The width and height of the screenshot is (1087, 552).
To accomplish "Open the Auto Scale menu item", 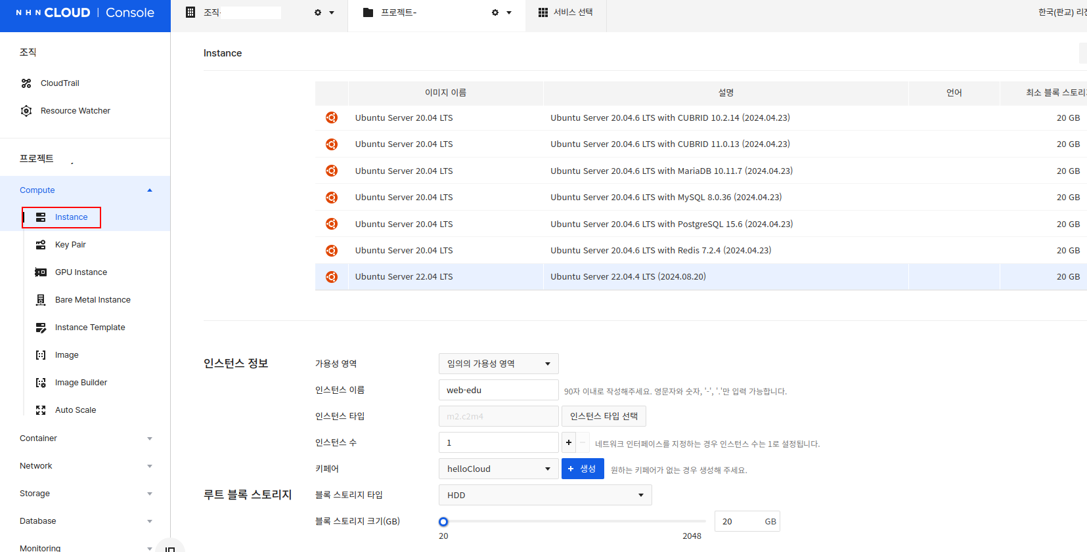I will (76, 410).
